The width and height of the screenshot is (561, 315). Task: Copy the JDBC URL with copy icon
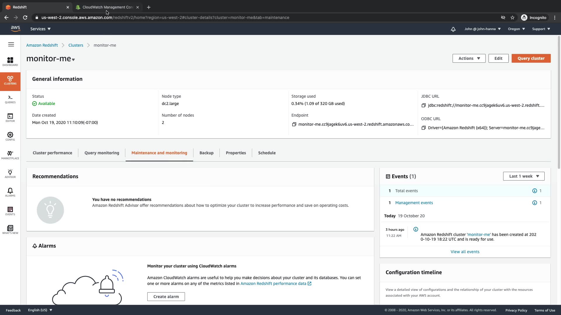click(423, 106)
